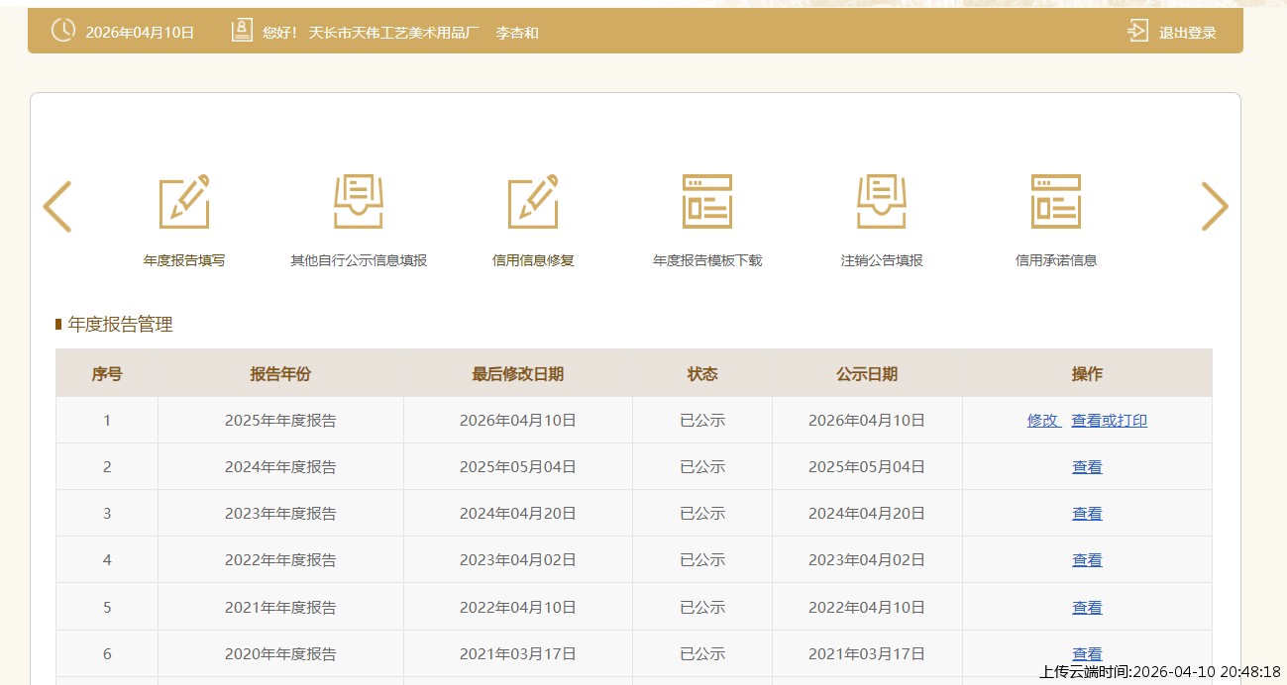Open 查看或打印 for the 2025 report

click(1110, 421)
